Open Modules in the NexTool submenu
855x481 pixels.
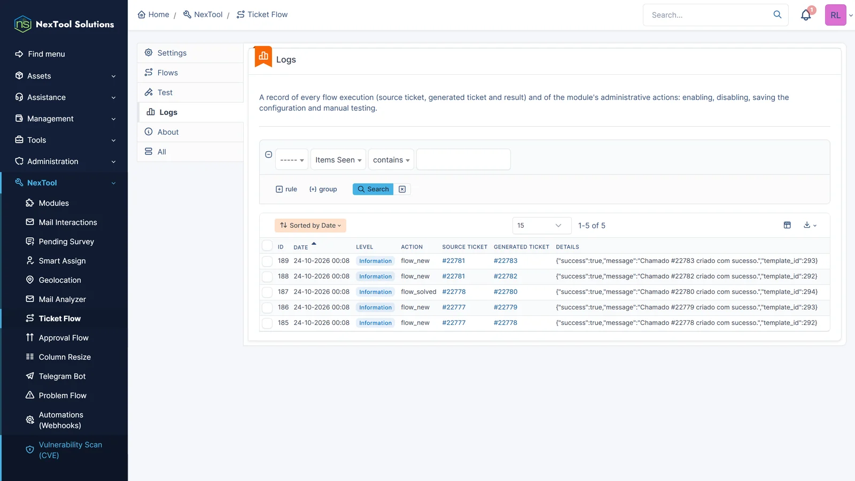click(x=54, y=203)
